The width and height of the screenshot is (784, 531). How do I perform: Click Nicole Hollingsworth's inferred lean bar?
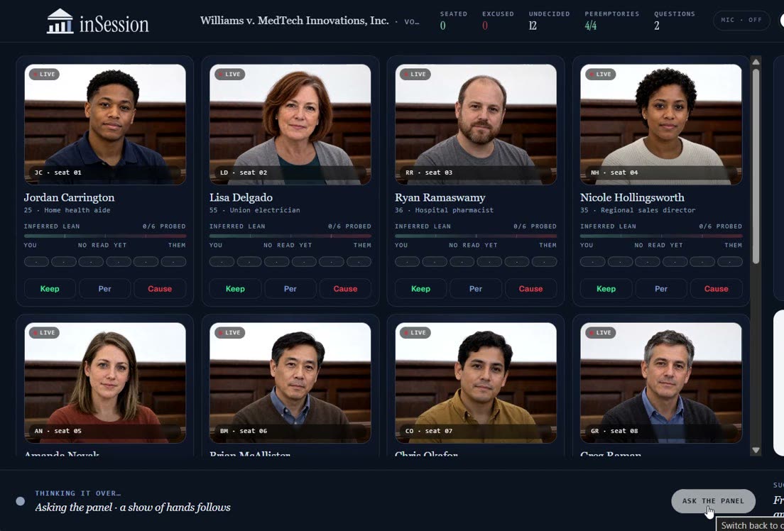661,236
